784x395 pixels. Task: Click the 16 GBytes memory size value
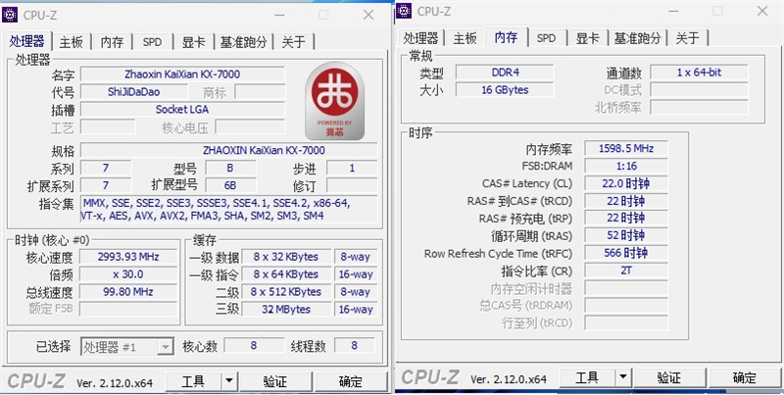[505, 90]
